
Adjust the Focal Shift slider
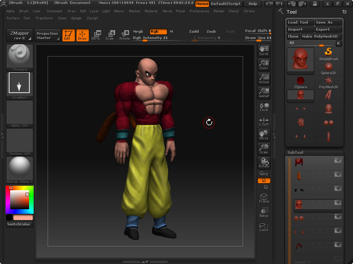coord(258,31)
